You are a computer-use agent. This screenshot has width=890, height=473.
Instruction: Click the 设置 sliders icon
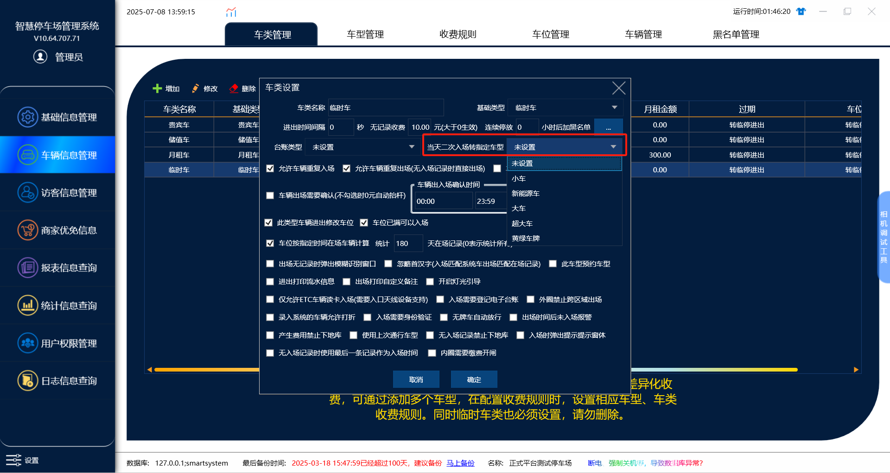[x=13, y=460]
